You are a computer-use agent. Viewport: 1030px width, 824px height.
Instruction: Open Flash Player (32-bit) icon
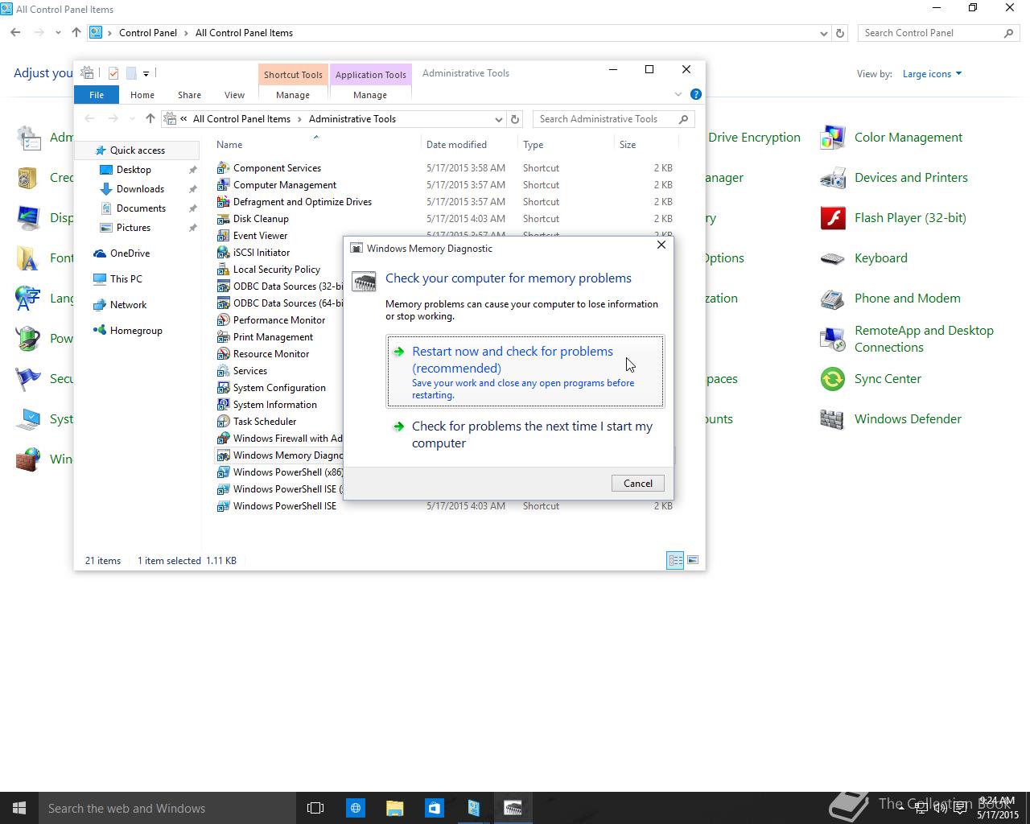[833, 218]
